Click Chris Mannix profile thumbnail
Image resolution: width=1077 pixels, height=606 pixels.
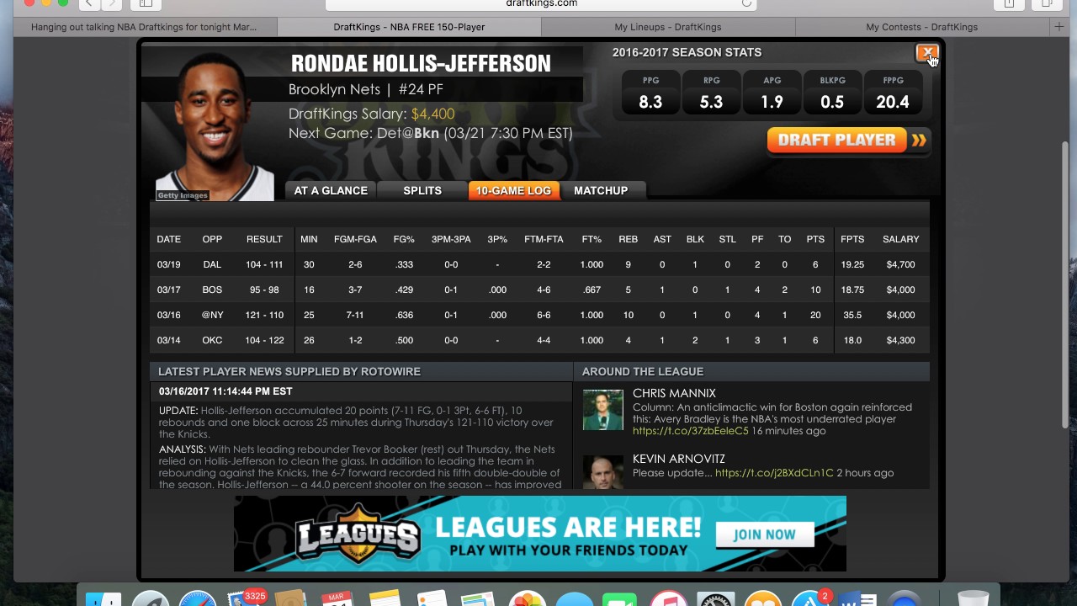coord(603,410)
